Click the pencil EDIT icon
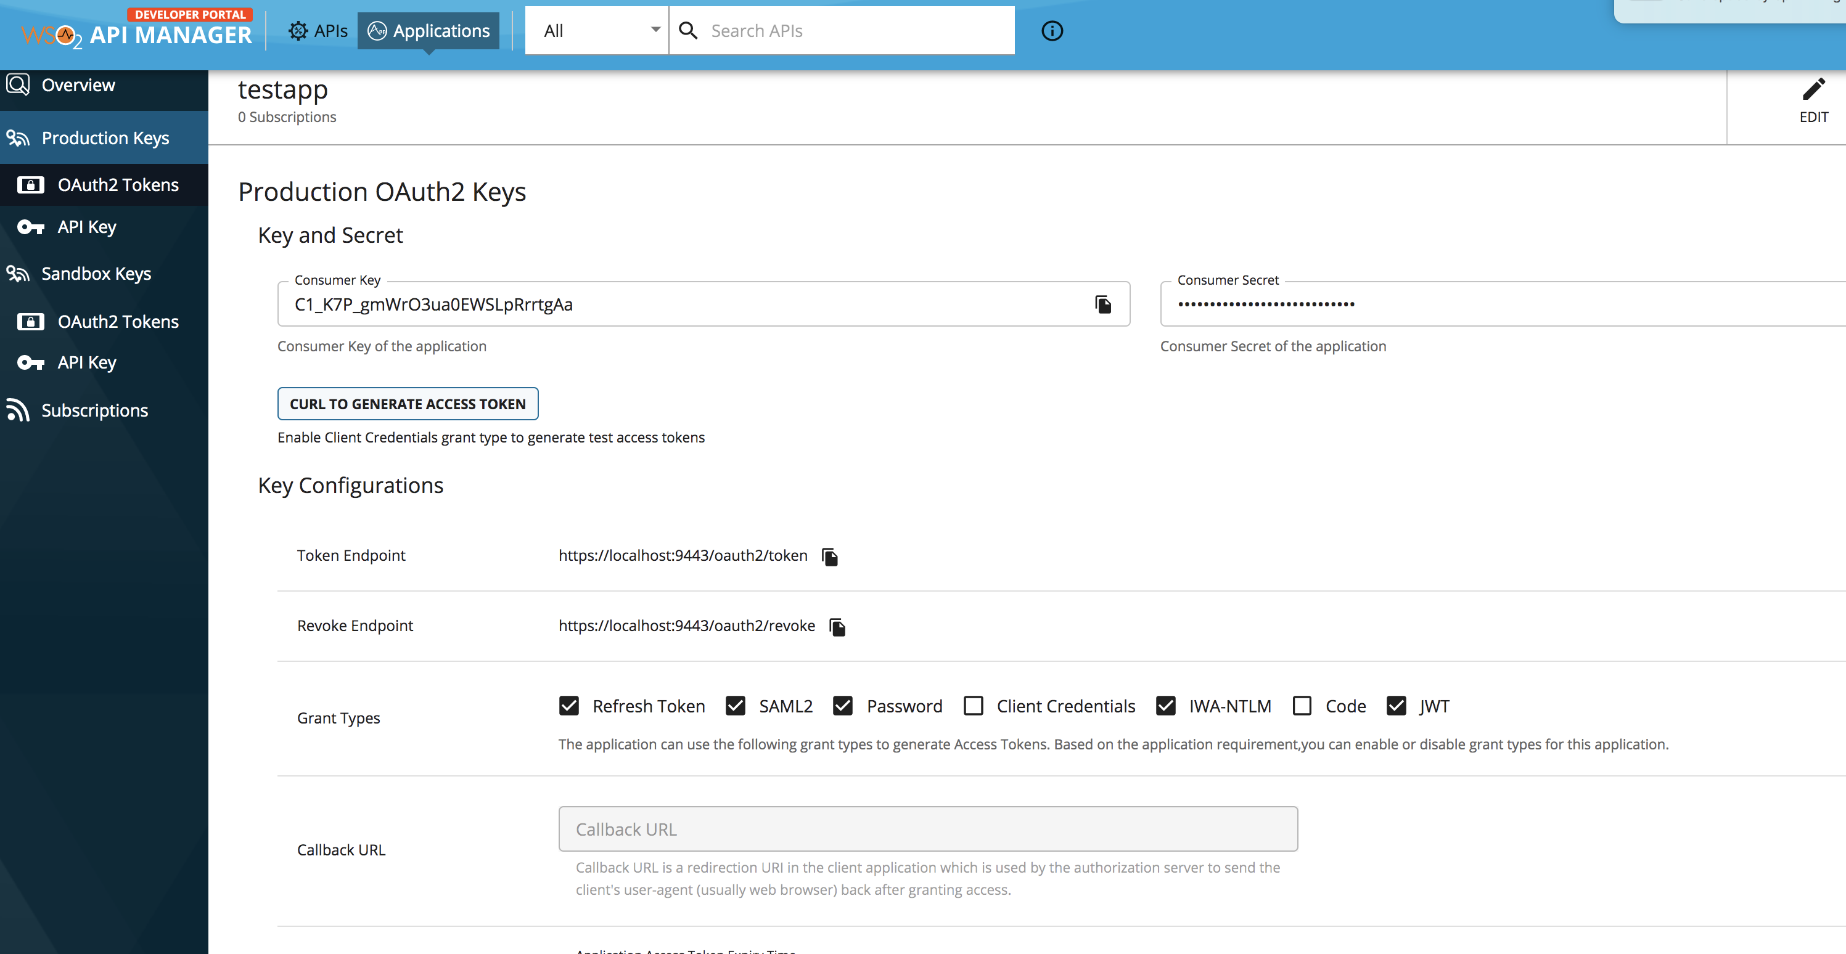 (x=1813, y=89)
